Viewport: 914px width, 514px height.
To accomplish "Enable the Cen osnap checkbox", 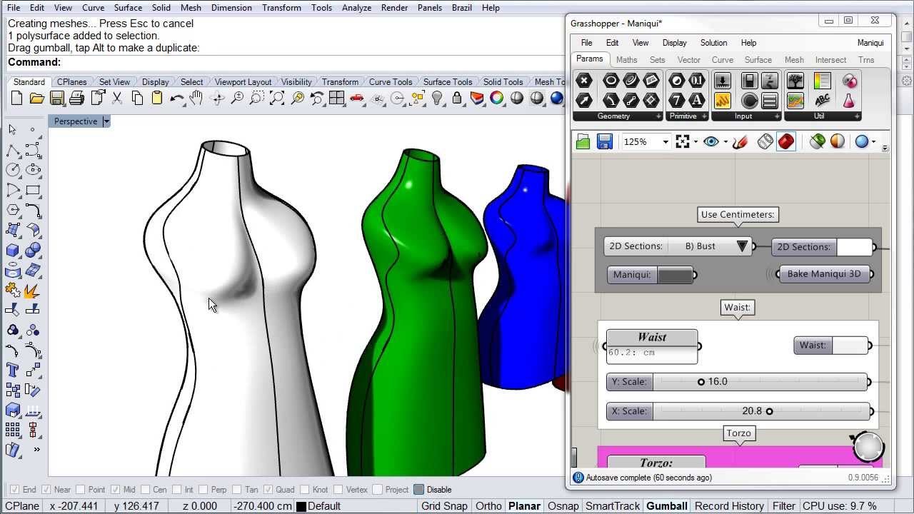I will coord(145,490).
